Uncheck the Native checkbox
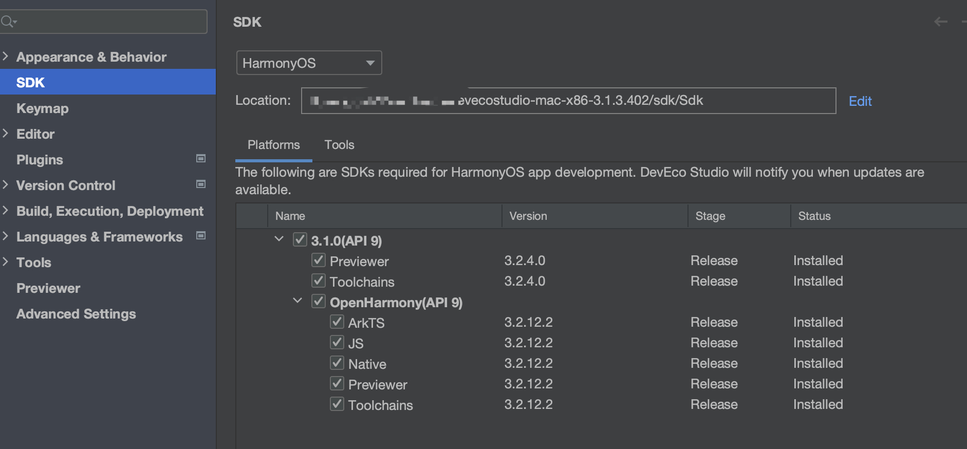The height and width of the screenshot is (449, 967). 337,363
